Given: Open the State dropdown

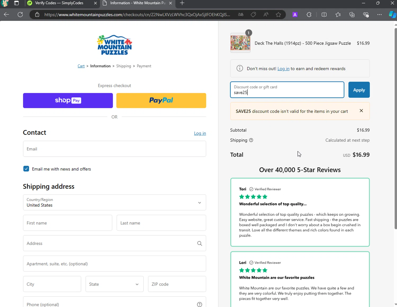Looking at the screenshot, I should (x=115, y=284).
